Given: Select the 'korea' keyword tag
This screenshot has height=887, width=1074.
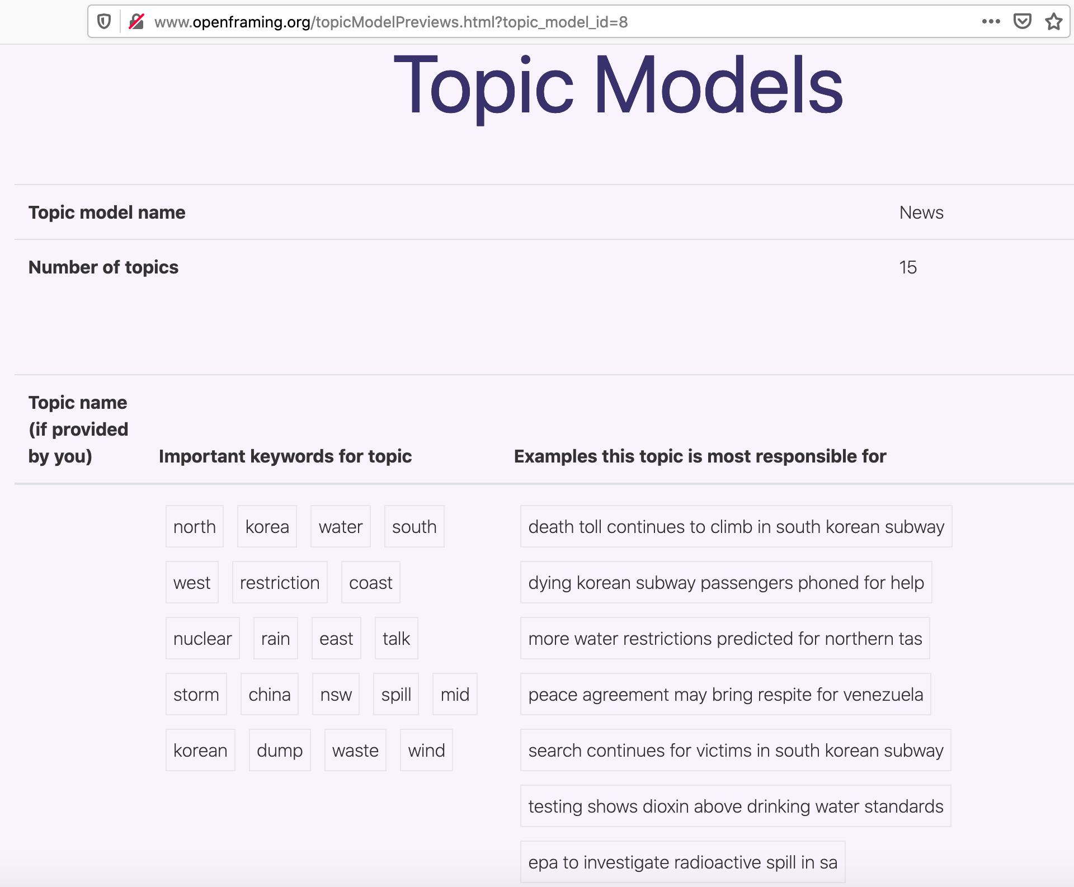Looking at the screenshot, I should click(x=267, y=527).
